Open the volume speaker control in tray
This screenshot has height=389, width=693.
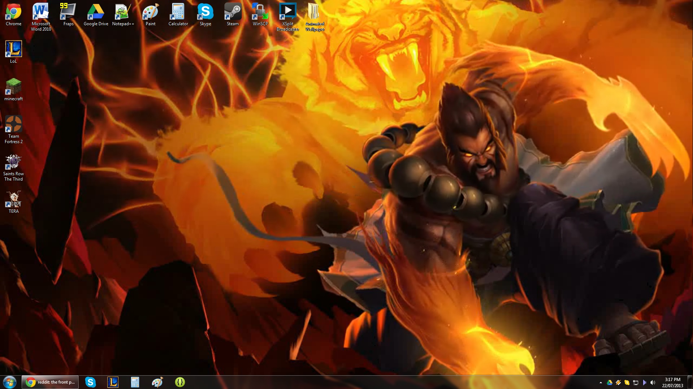point(653,383)
